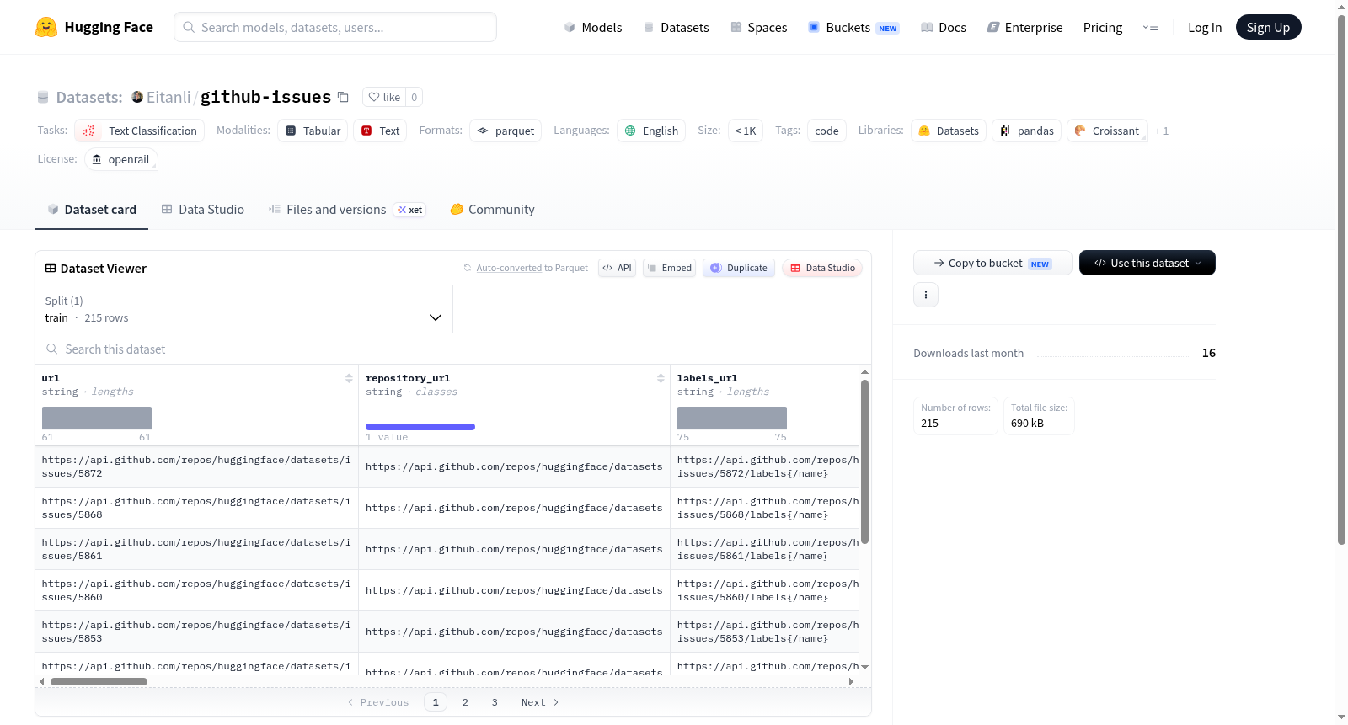Image resolution: width=1348 pixels, height=725 pixels.
Task: Select the issues/5853 url cell
Action: (196, 632)
